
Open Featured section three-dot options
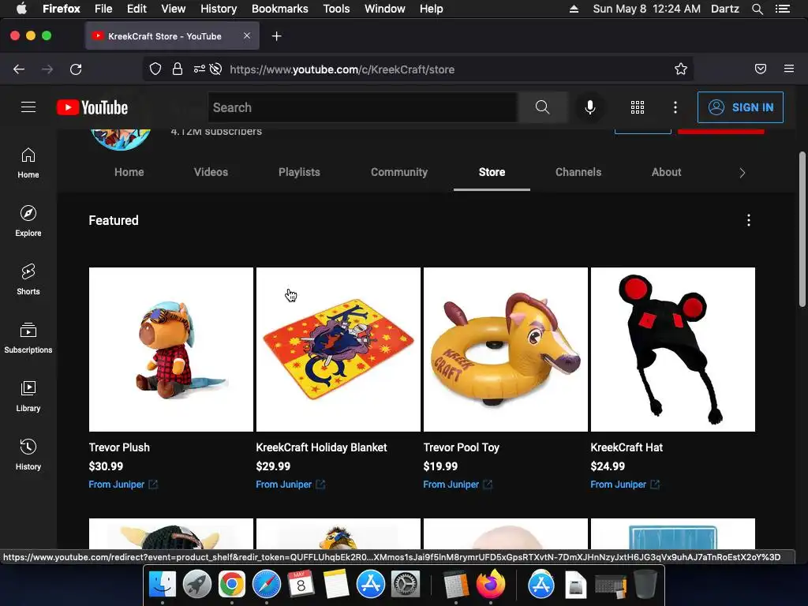[748, 221]
